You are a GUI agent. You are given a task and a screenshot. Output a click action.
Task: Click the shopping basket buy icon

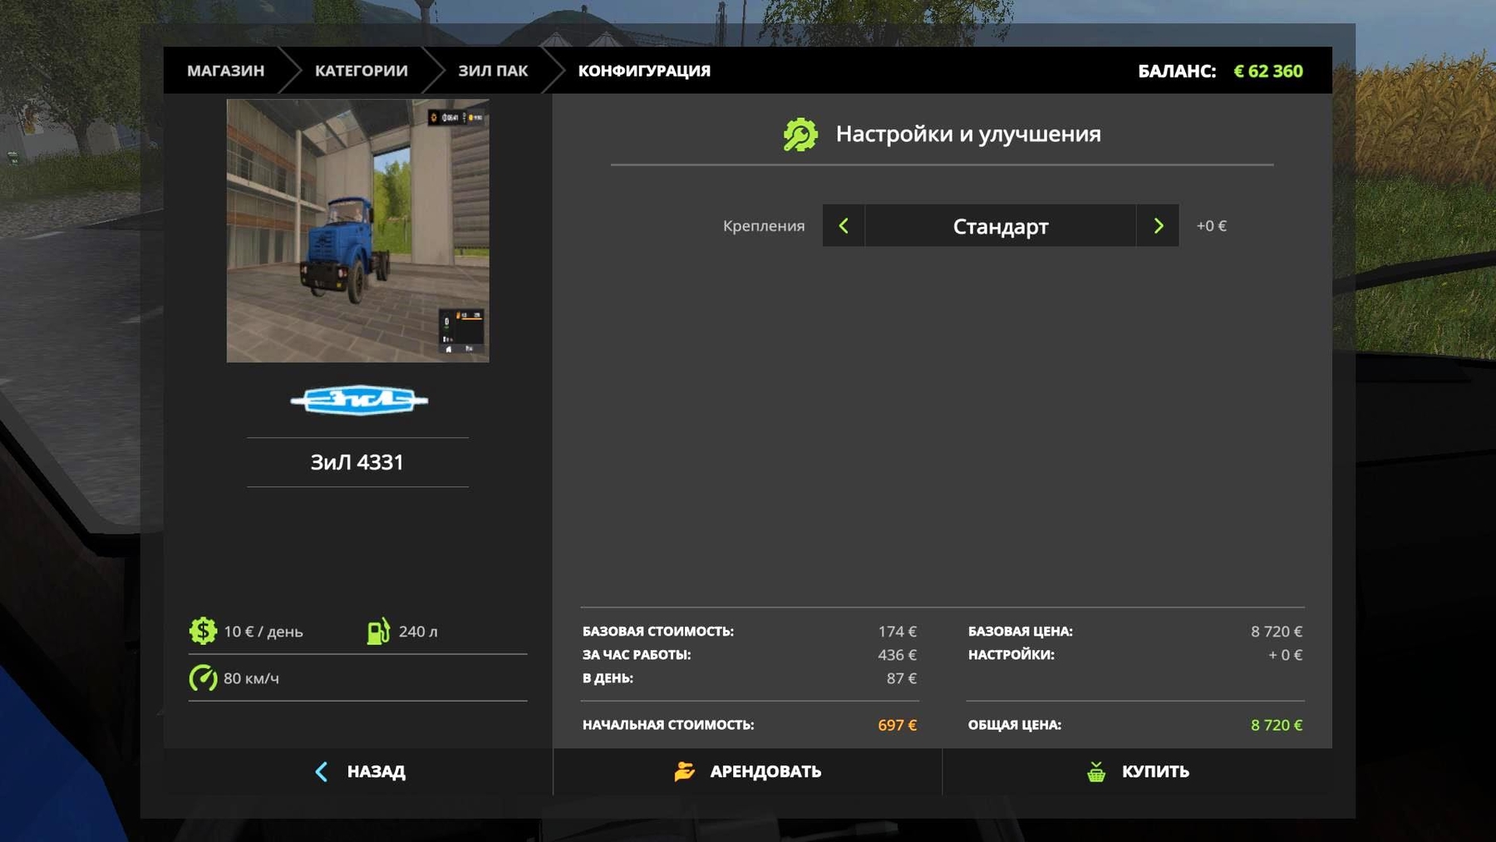click(1096, 772)
